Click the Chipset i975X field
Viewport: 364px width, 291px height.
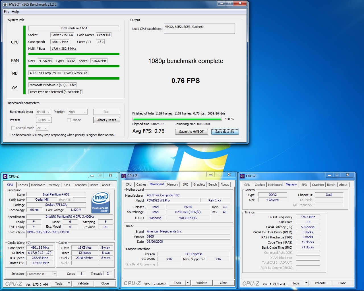[188, 207]
